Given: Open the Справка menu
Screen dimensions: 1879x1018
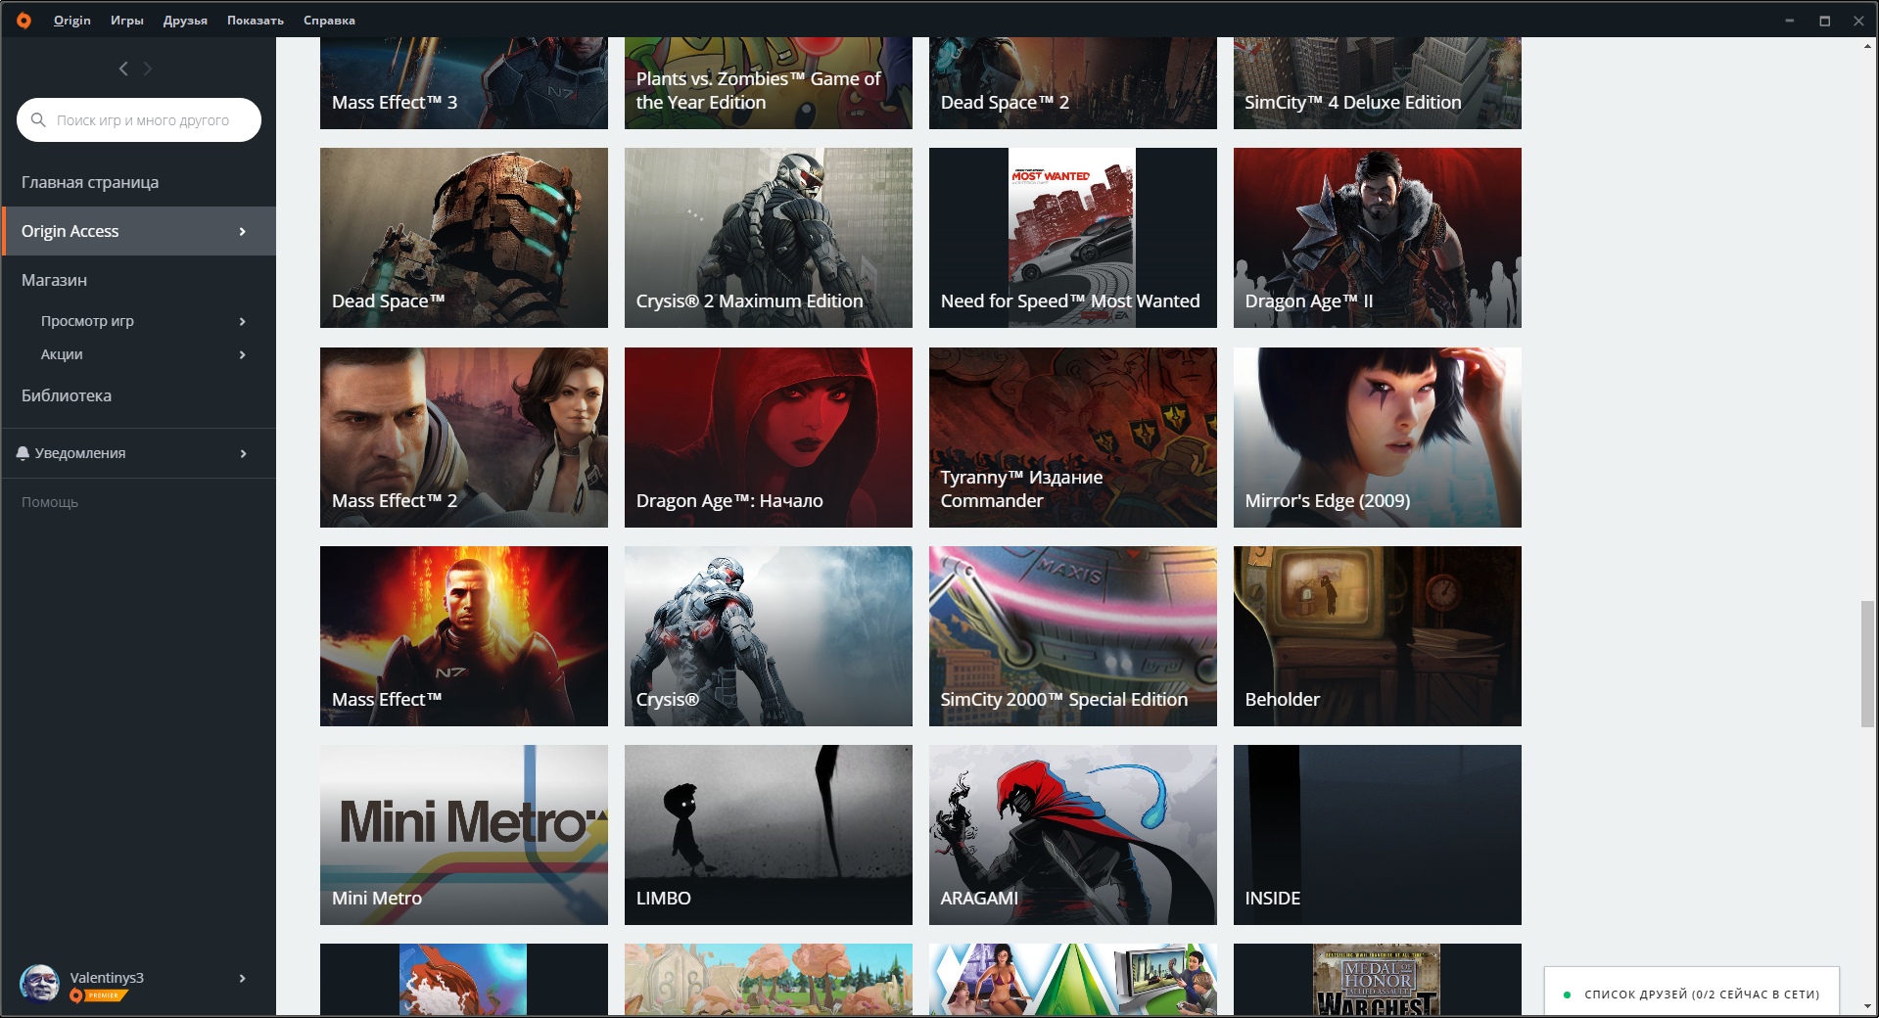Looking at the screenshot, I should click(x=329, y=20).
